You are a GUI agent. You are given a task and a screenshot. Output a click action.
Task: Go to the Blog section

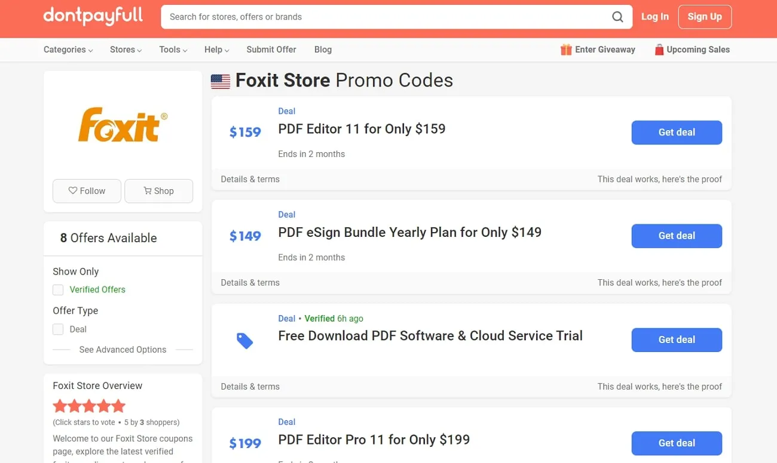(323, 50)
